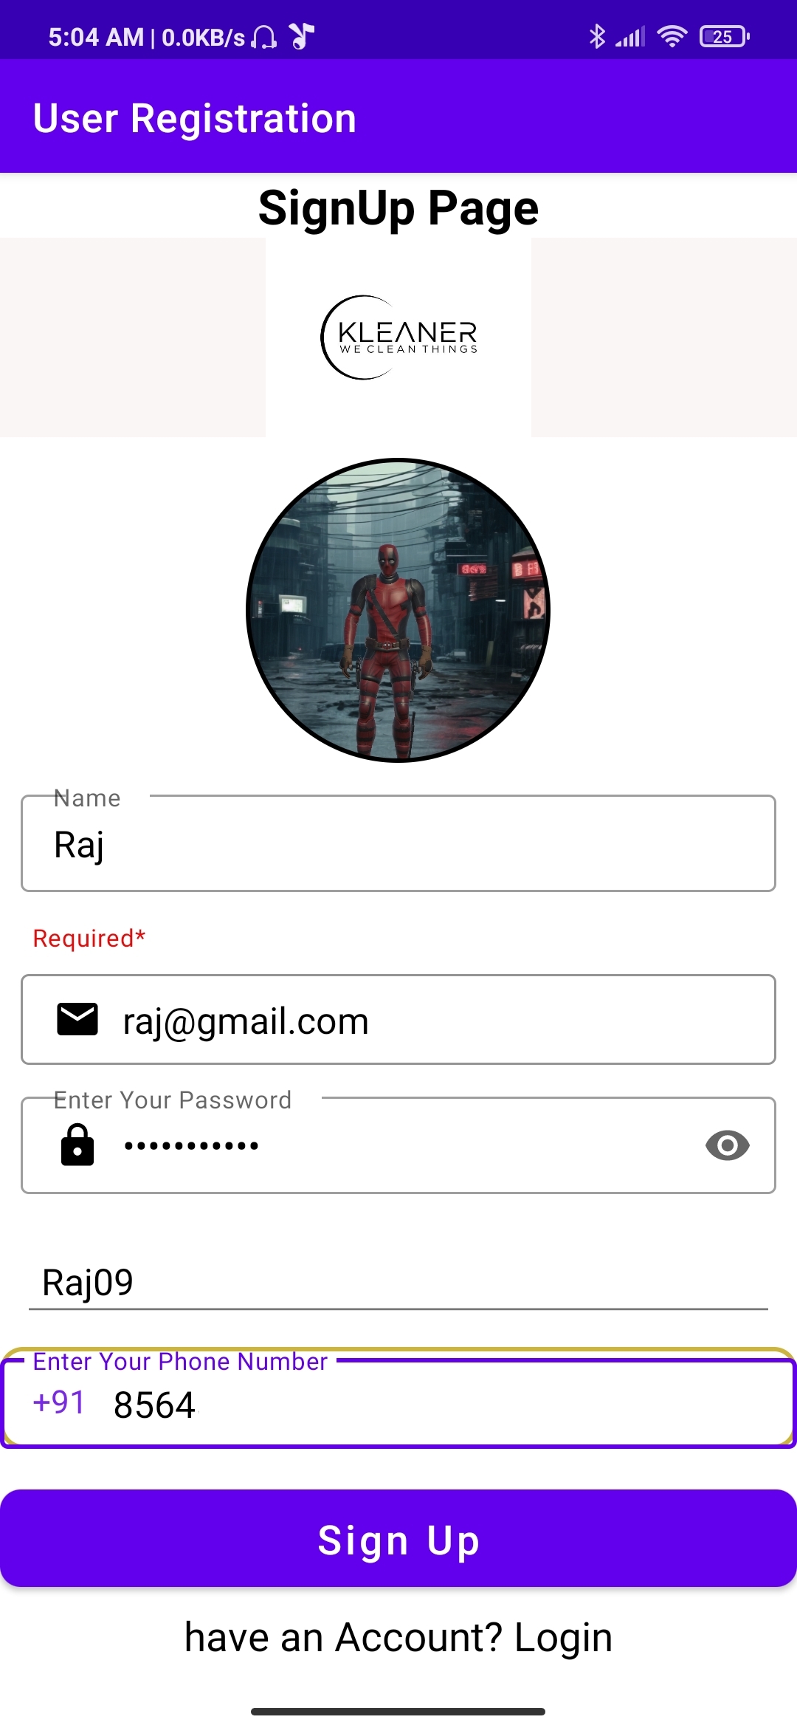Tap the SignUp Page heading

pos(398,208)
